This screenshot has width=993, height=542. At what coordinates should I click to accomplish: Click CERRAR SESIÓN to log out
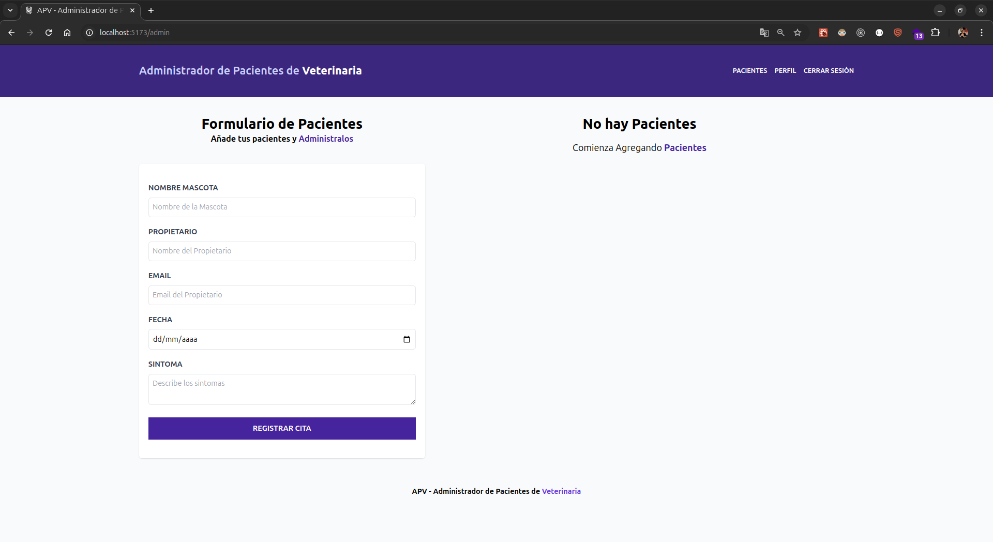(x=829, y=70)
